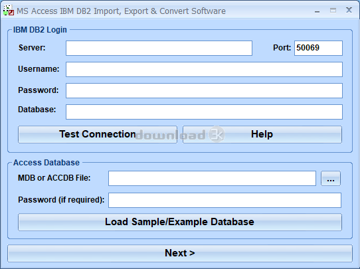Click the Server input field
This screenshot has height=269, width=360.
[159, 48]
